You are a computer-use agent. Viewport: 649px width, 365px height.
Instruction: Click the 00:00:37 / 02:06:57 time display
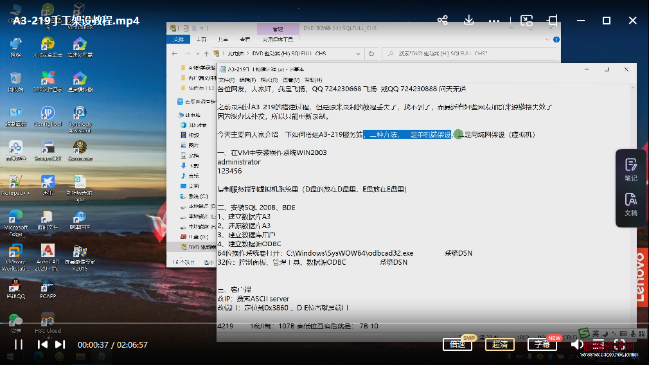pyautogui.click(x=112, y=344)
